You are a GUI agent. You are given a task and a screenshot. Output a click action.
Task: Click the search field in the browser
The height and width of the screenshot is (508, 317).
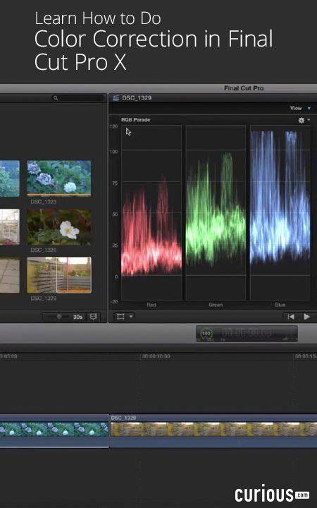[x=78, y=98]
